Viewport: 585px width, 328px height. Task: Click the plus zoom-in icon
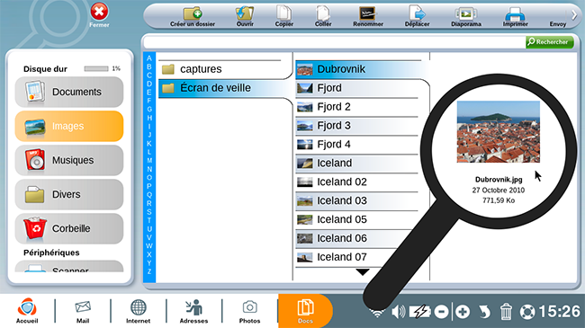click(x=463, y=312)
